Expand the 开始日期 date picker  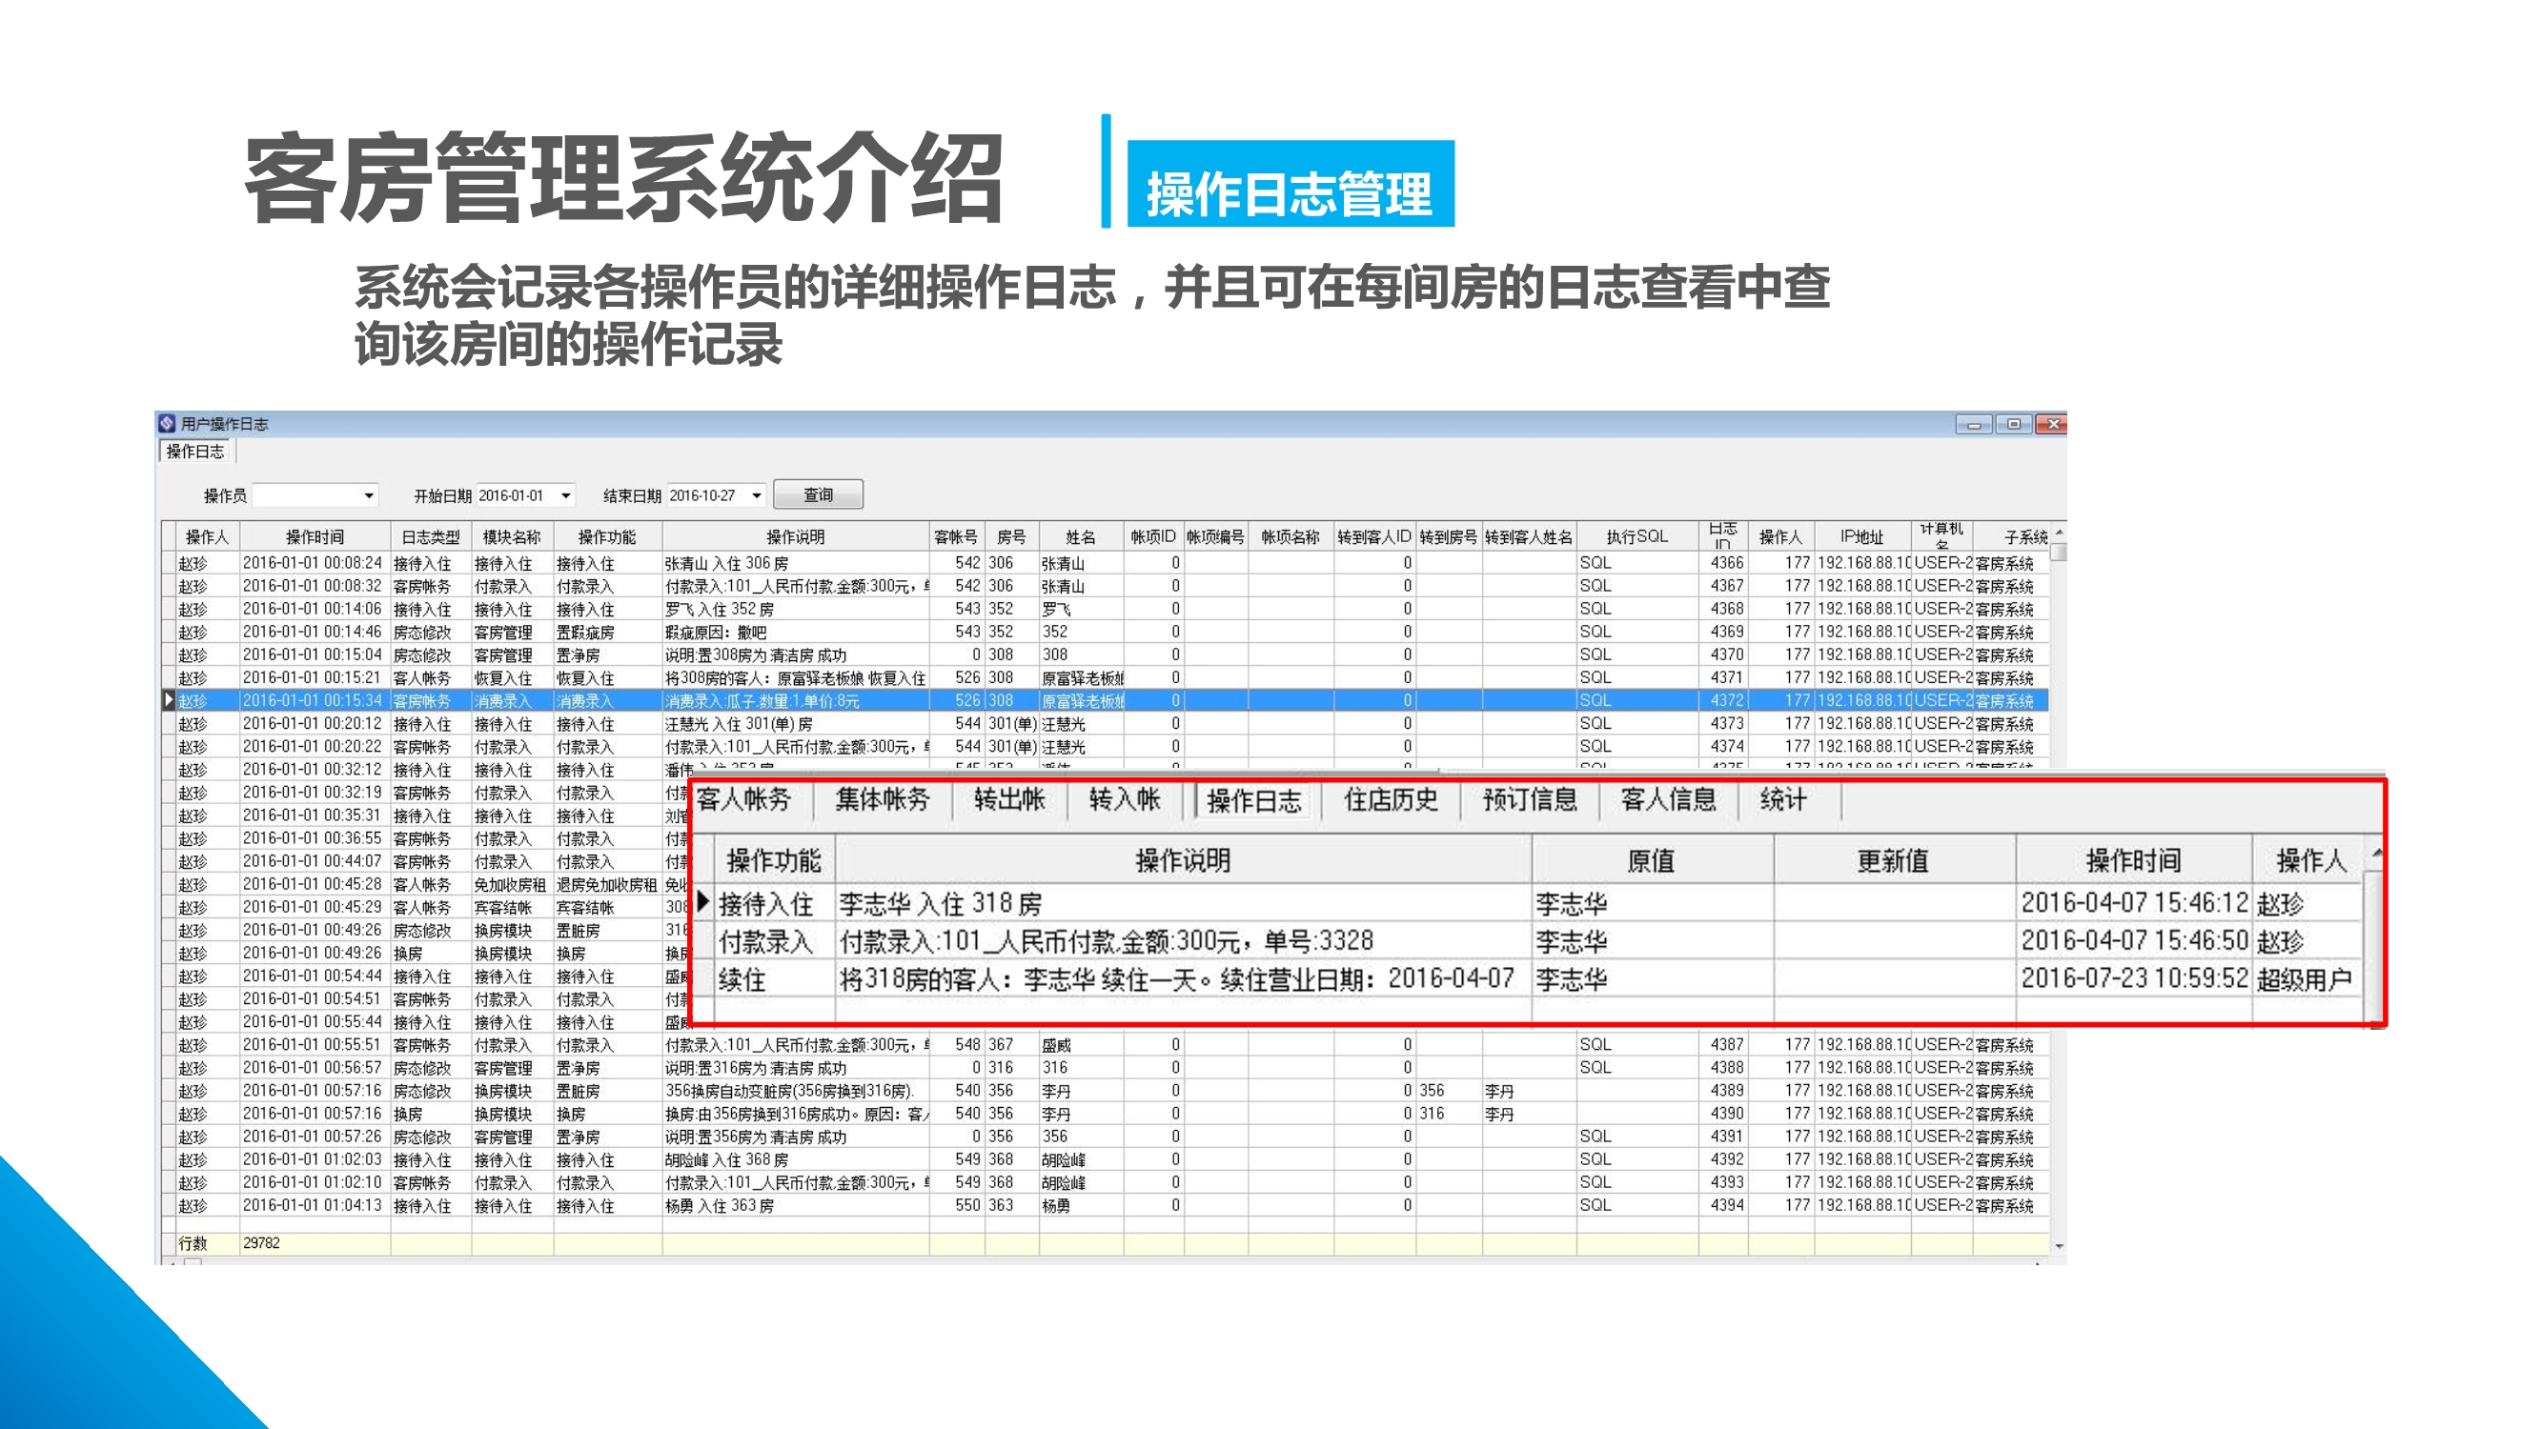coord(565,495)
